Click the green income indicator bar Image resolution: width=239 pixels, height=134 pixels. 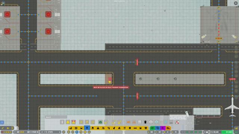coord(227,132)
